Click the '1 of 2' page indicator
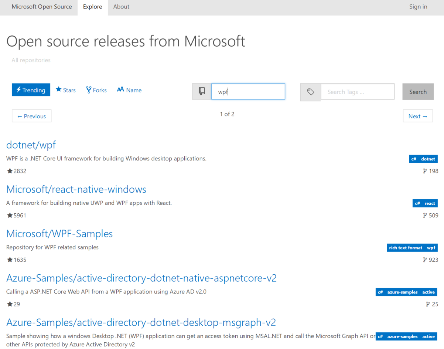The height and width of the screenshot is (349, 444). 227,114
